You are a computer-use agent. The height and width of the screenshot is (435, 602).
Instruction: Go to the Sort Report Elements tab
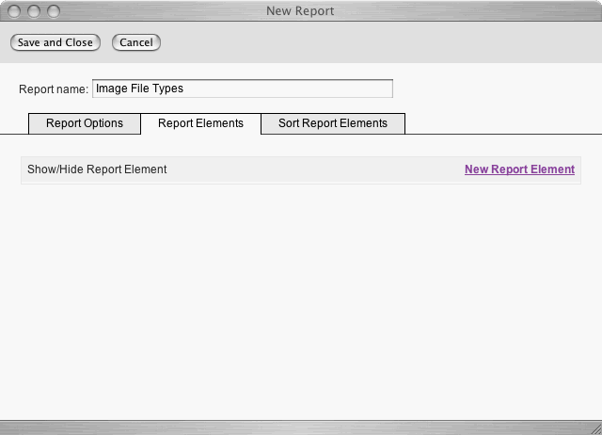333,123
